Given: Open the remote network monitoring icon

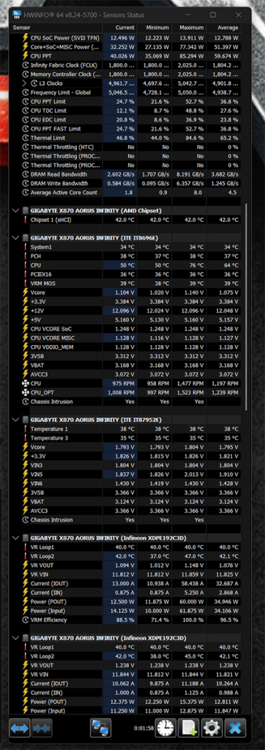Looking at the screenshot, I should (x=100, y=729).
